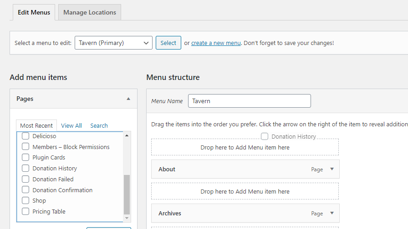
Task: Tick the Donation Failed checkbox
Action: [x=25, y=179]
